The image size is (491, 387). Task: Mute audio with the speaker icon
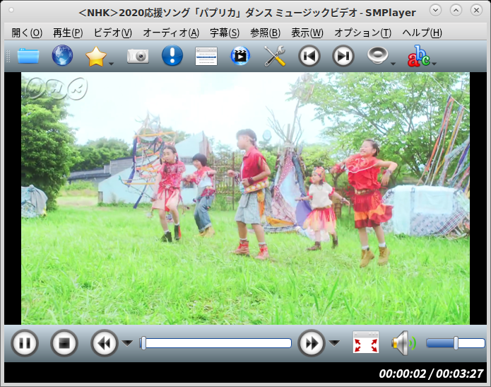tap(404, 343)
